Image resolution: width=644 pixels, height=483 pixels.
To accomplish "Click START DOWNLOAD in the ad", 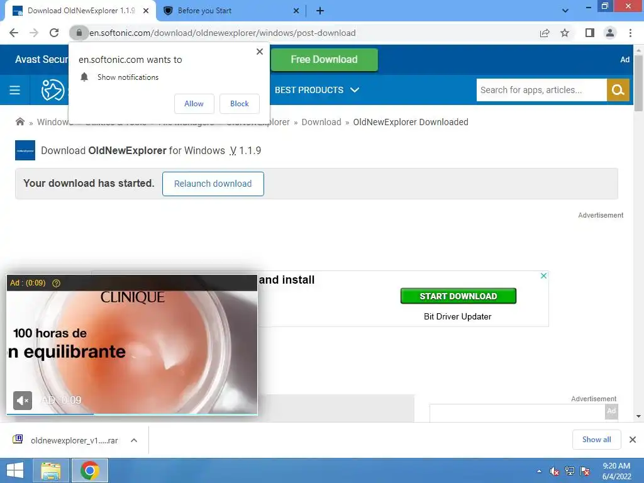I will click(458, 296).
